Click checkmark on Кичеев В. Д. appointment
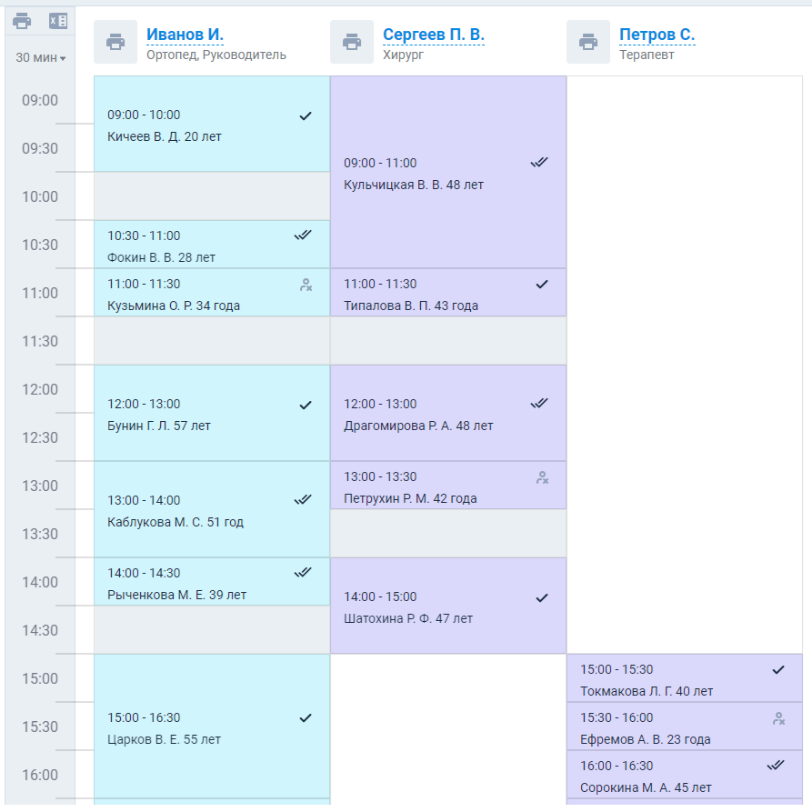Screen dimensions: 812x812 (x=306, y=116)
